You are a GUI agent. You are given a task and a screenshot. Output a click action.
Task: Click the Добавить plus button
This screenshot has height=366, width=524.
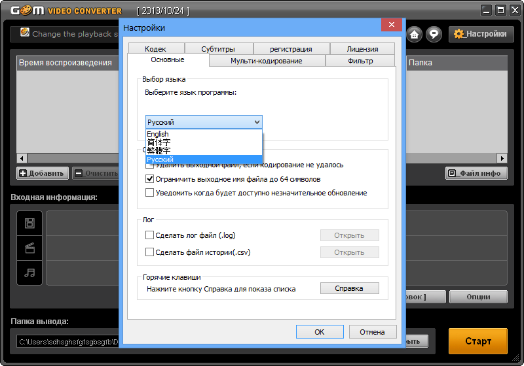point(42,173)
